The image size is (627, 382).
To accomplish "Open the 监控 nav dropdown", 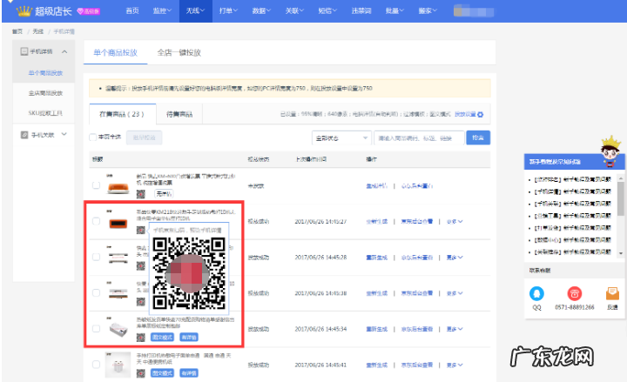I will (162, 10).
